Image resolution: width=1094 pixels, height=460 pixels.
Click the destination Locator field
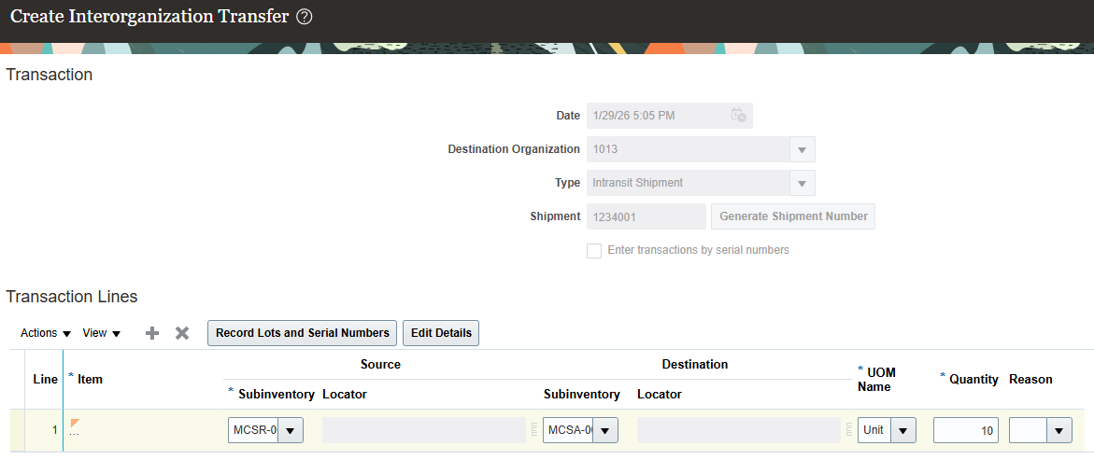click(x=738, y=430)
